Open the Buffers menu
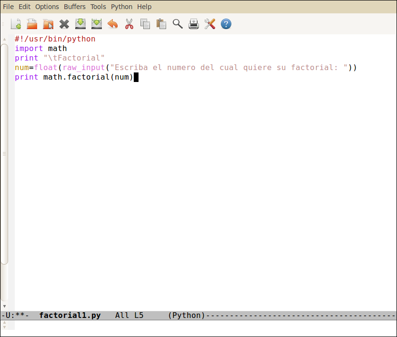397x337 pixels. tap(75, 7)
